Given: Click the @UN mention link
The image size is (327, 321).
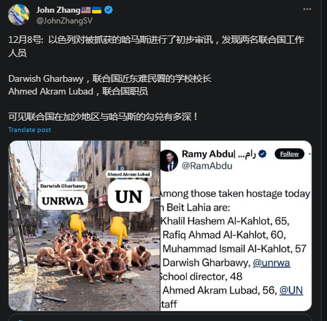Looking at the screenshot, I should (291, 290).
